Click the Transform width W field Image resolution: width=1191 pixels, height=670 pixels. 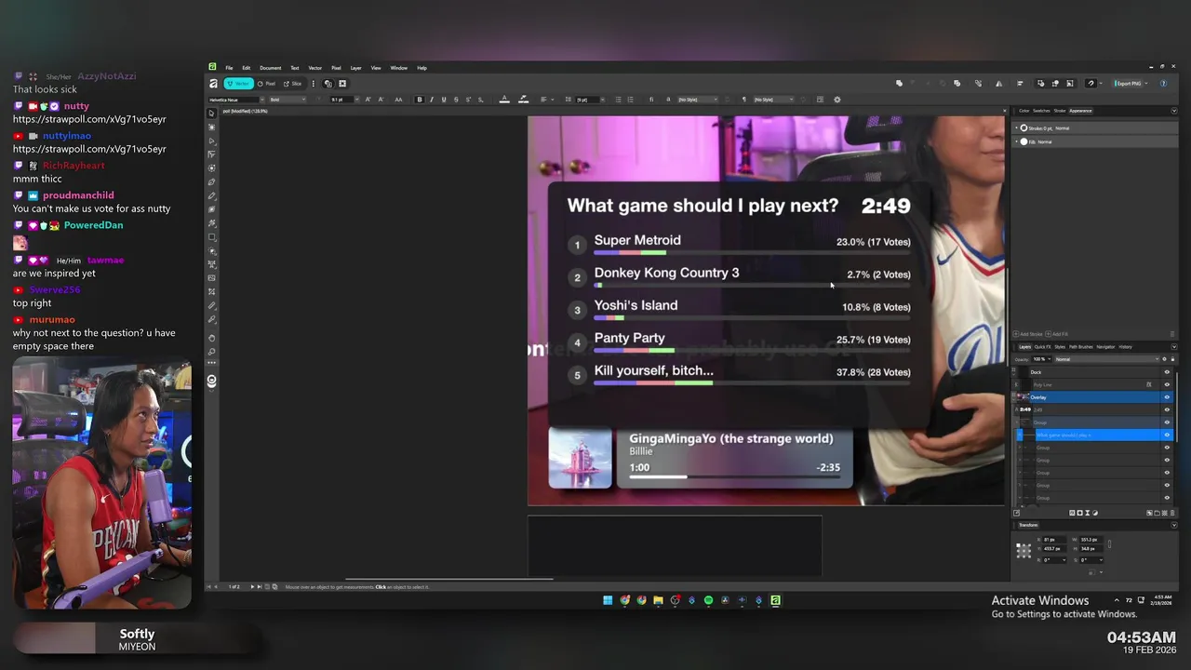[1091, 540]
